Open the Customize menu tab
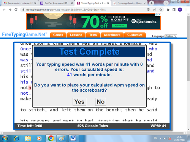The image size is (190, 142). click(135, 35)
